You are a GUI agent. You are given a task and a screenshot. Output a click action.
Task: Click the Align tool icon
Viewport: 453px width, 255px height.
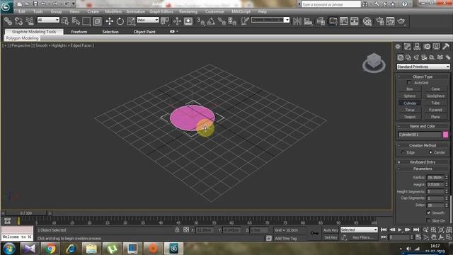click(309, 21)
